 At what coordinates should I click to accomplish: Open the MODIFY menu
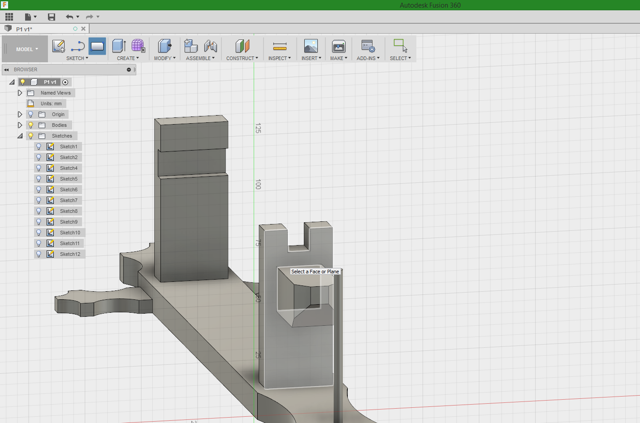coord(164,58)
